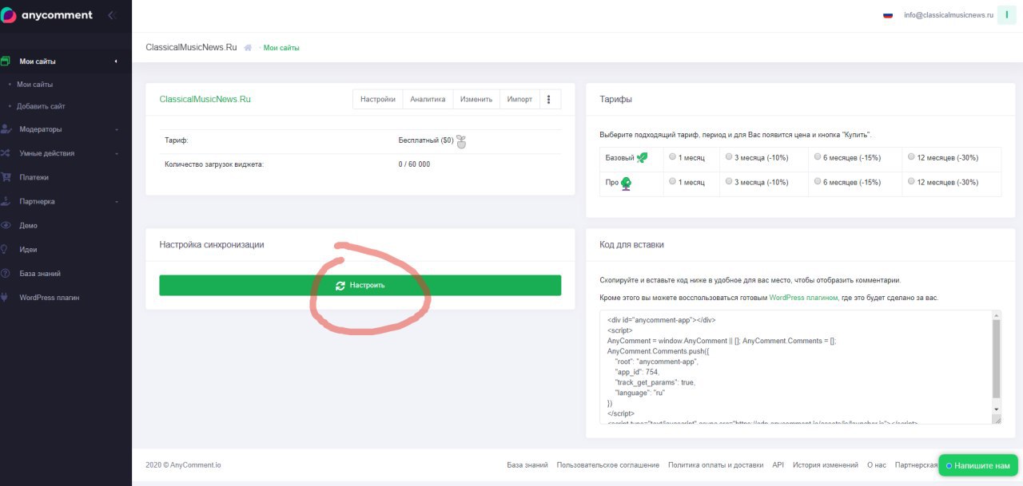Click the home icon in breadcrumb
Viewport: 1023px width, 486px height.
point(248,48)
